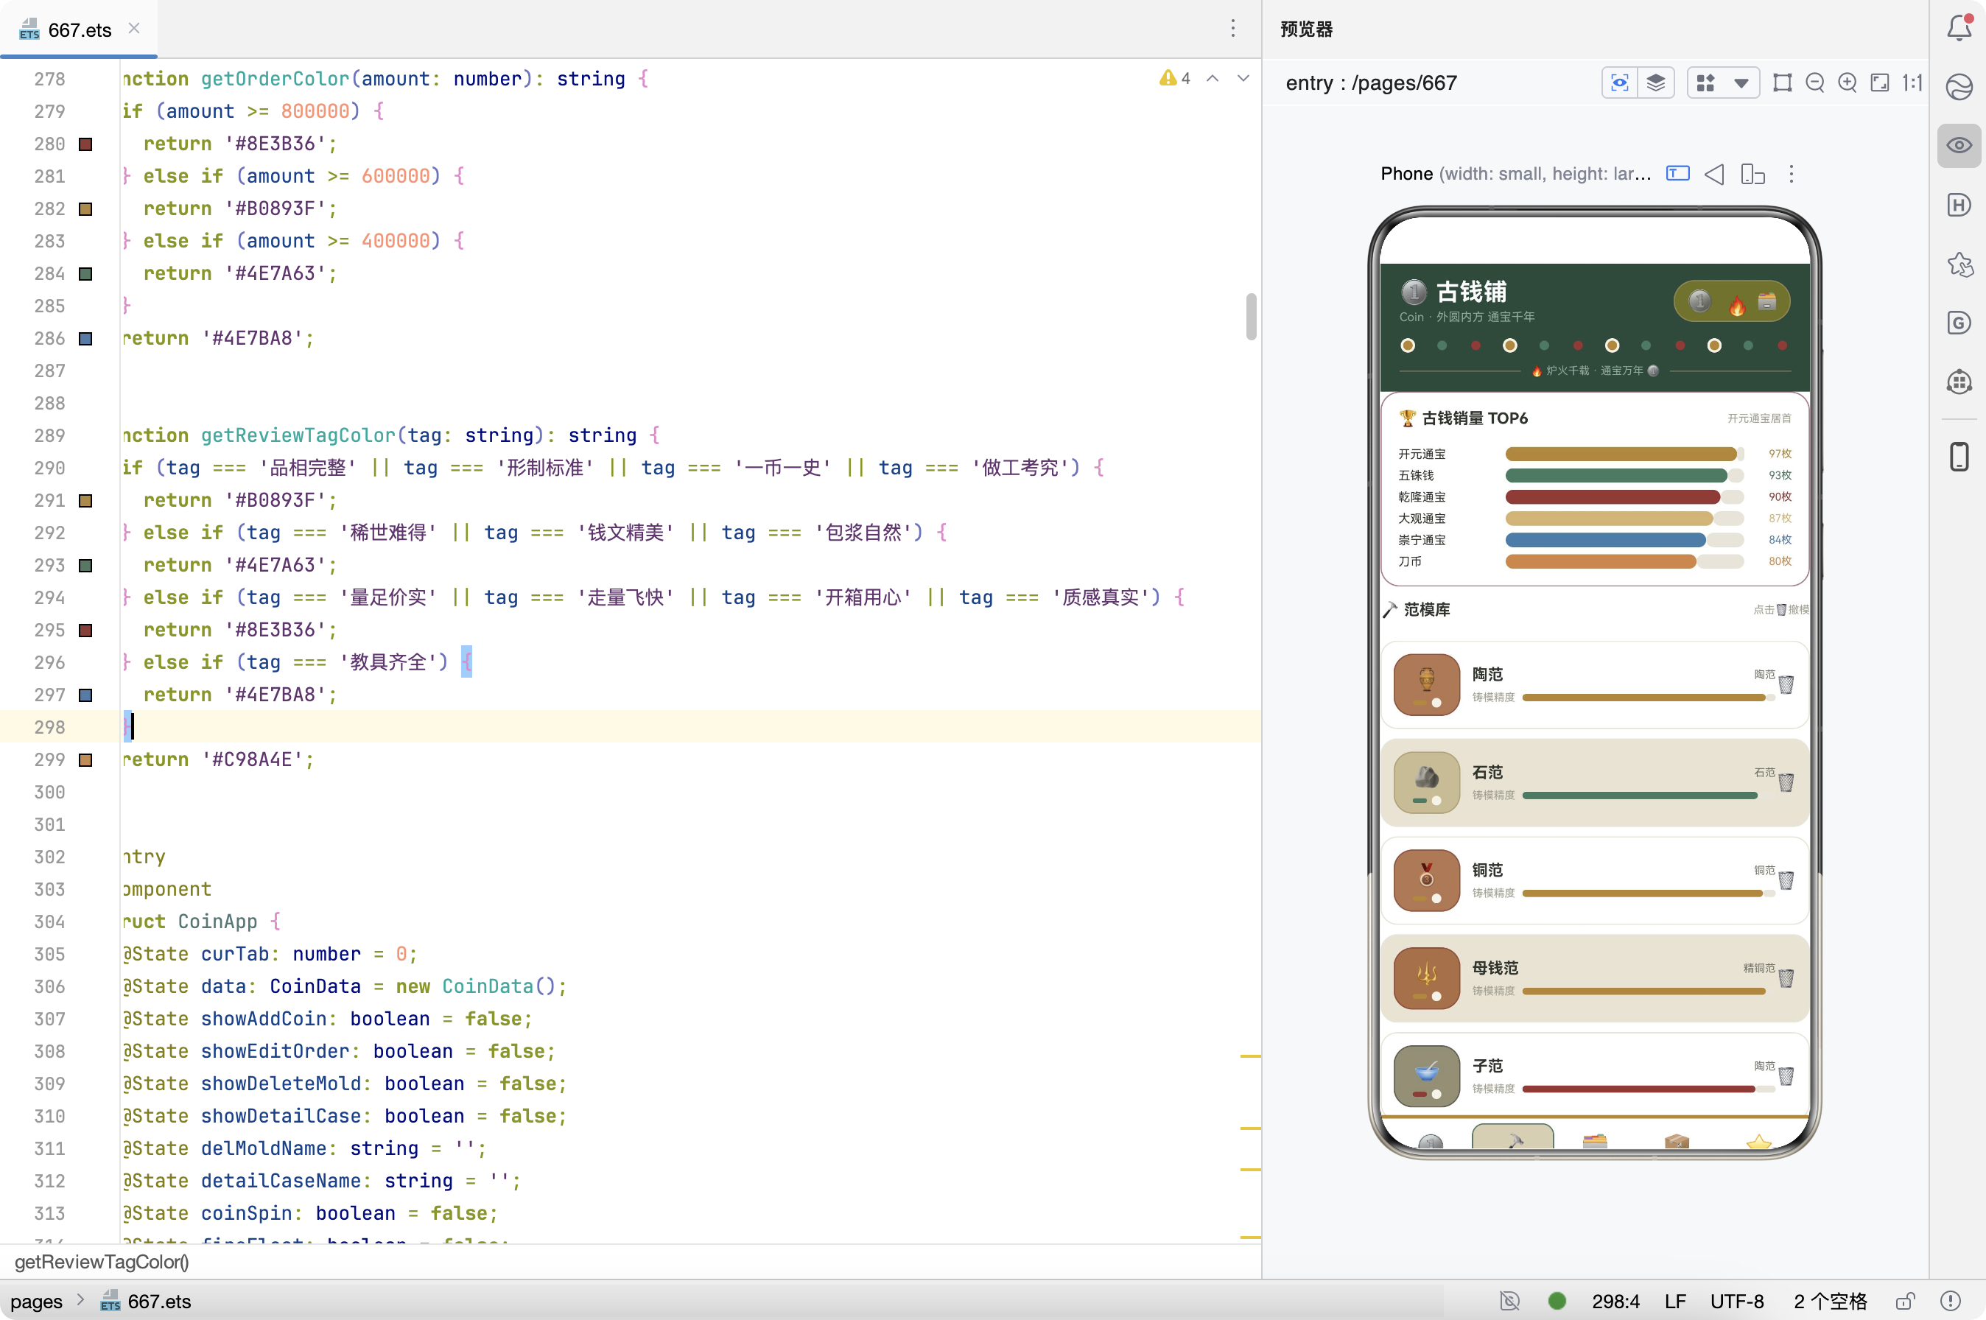This screenshot has height=1320, width=1986.
Task: Open cursor position 298:4 in status bar
Action: click(x=1615, y=1302)
